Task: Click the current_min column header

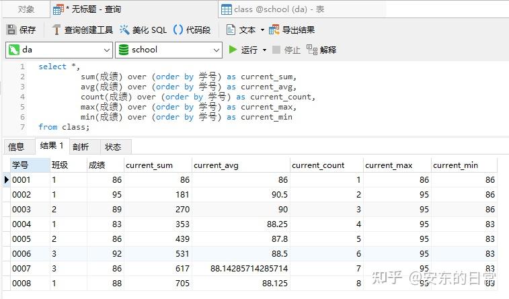Action: coord(464,165)
